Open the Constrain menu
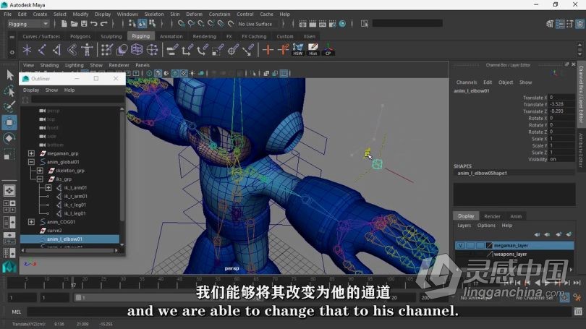This screenshot has width=586, height=329. pyautogui.click(x=219, y=14)
